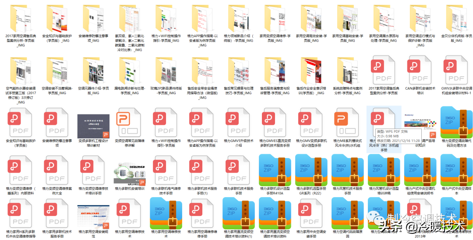The height and width of the screenshot is (240, 473).
Task: Click the 玫瑰2代新品课件终版 folder name
Action: point(166,91)
